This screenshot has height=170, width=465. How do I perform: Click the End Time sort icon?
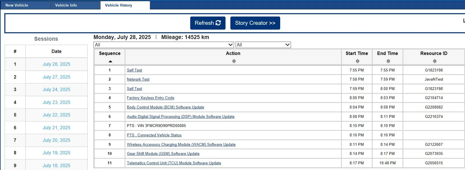[x=388, y=61]
